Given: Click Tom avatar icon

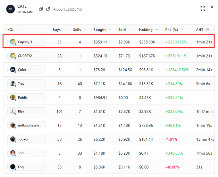Looking at the screenshot, I should coord(13,153).
